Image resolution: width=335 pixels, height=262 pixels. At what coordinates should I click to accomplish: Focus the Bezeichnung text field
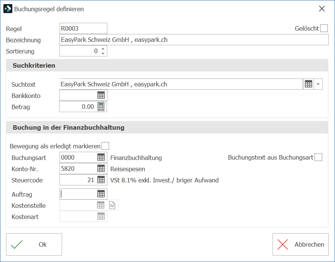(x=194, y=40)
